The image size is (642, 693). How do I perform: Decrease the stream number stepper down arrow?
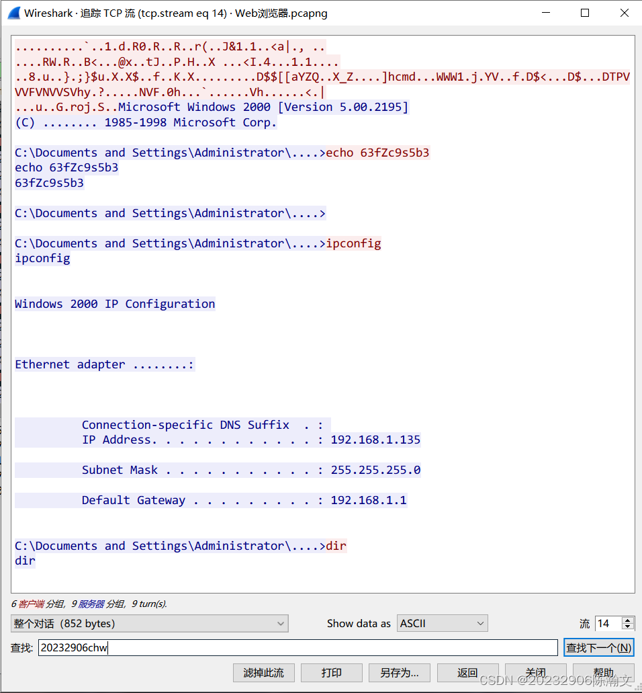[627, 626]
